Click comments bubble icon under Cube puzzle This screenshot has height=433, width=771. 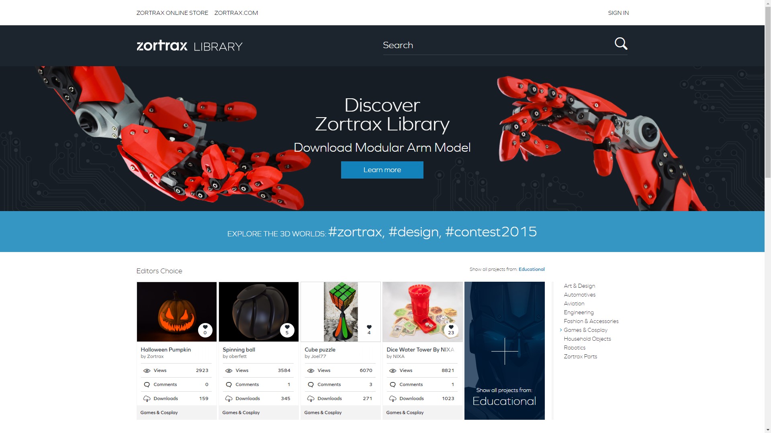point(311,384)
